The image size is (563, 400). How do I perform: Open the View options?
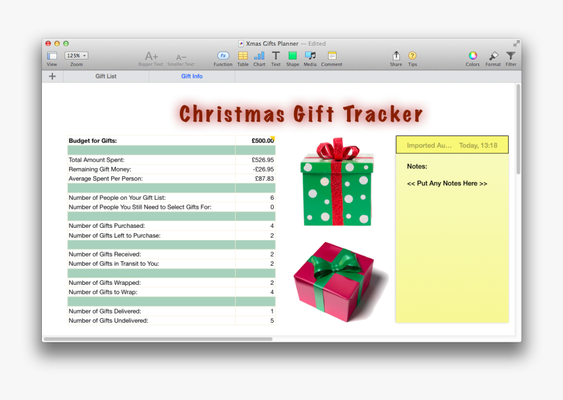click(x=51, y=58)
